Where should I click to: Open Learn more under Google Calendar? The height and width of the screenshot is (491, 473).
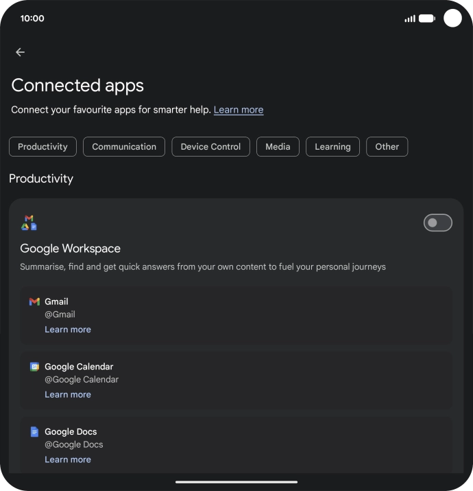(68, 395)
